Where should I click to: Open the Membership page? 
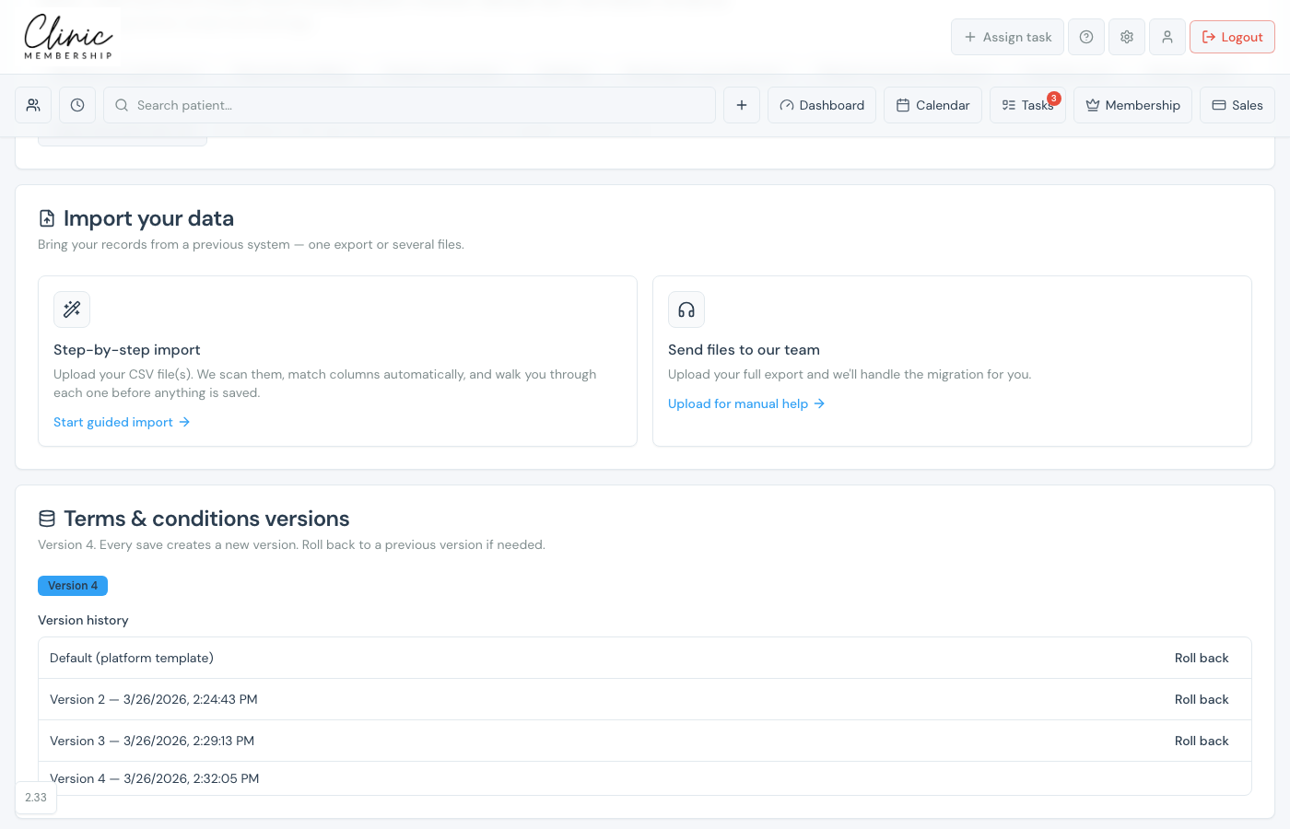pos(1132,105)
